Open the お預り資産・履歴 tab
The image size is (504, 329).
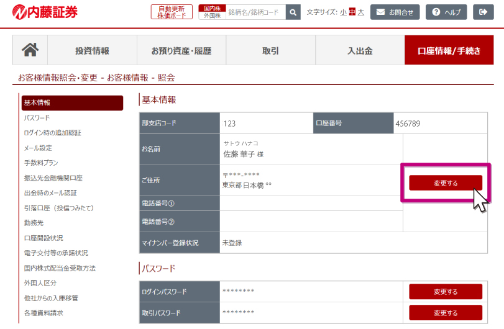click(181, 51)
